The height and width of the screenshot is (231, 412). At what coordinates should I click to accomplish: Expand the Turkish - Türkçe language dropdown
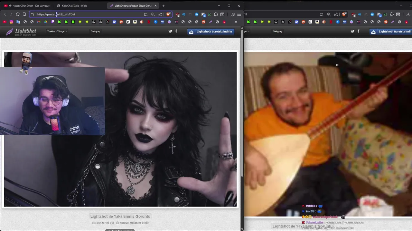coord(57,31)
